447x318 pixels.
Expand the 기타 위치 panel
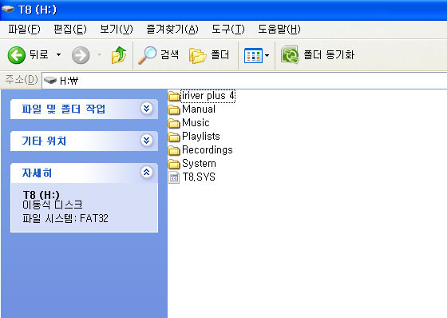click(147, 141)
